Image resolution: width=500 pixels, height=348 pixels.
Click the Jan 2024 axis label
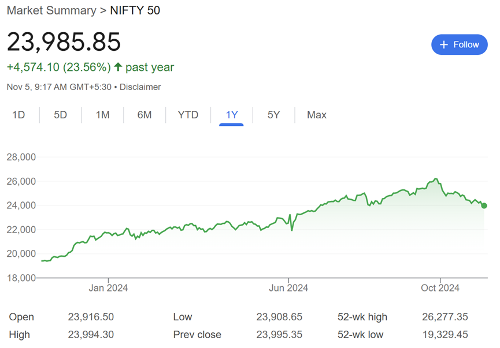click(109, 287)
